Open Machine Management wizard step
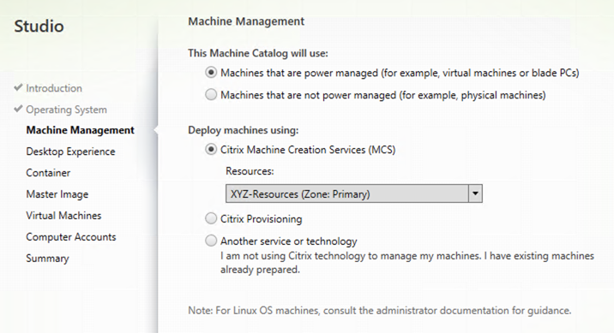 point(80,130)
